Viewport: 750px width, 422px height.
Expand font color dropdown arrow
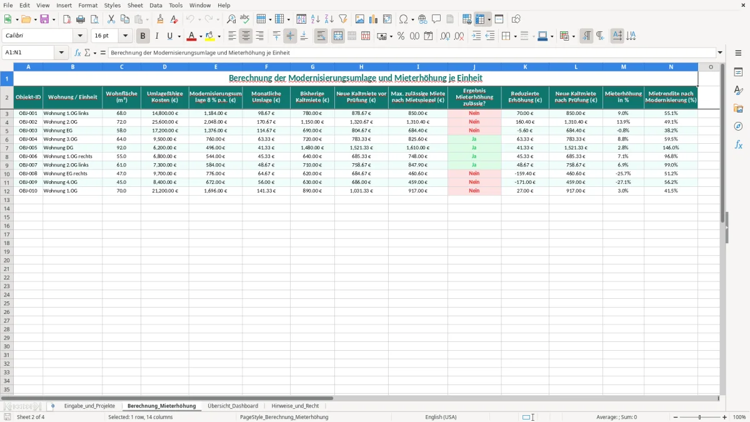200,36
